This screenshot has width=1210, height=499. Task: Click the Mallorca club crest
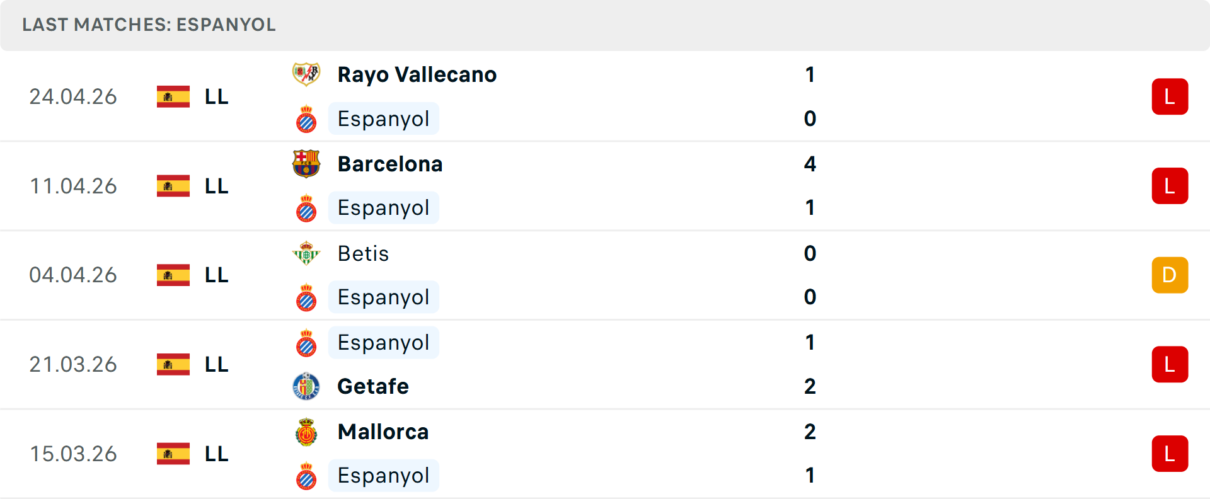click(x=306, y=432)
